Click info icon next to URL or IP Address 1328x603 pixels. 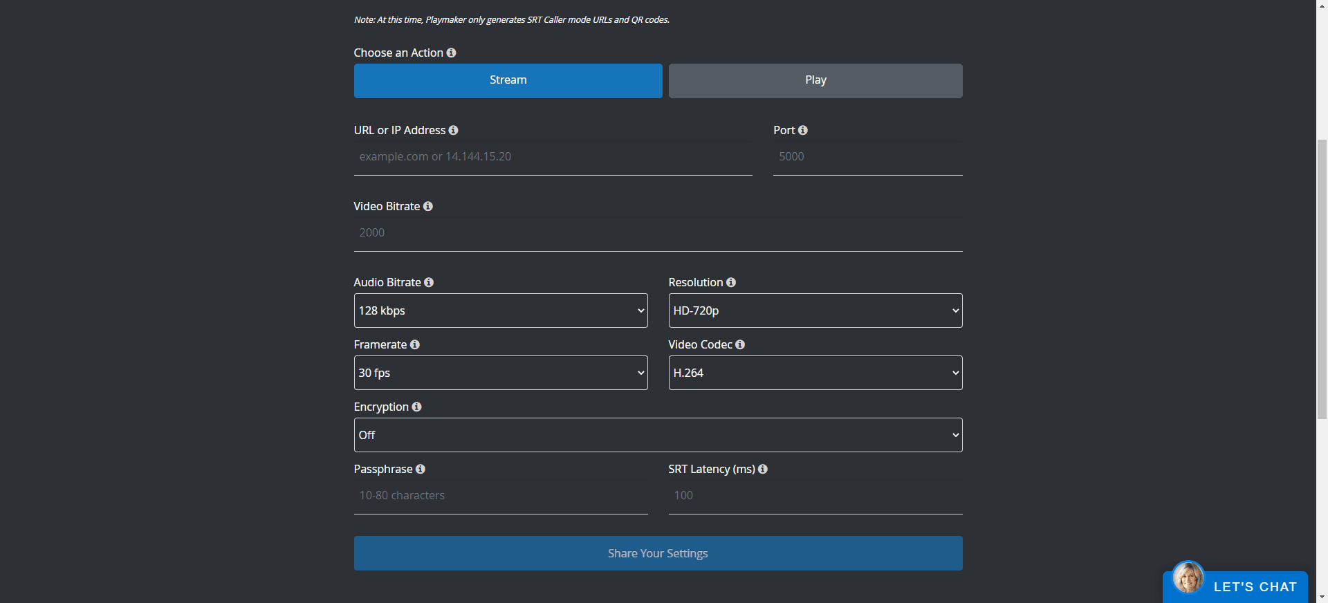(x=453, y=130)
